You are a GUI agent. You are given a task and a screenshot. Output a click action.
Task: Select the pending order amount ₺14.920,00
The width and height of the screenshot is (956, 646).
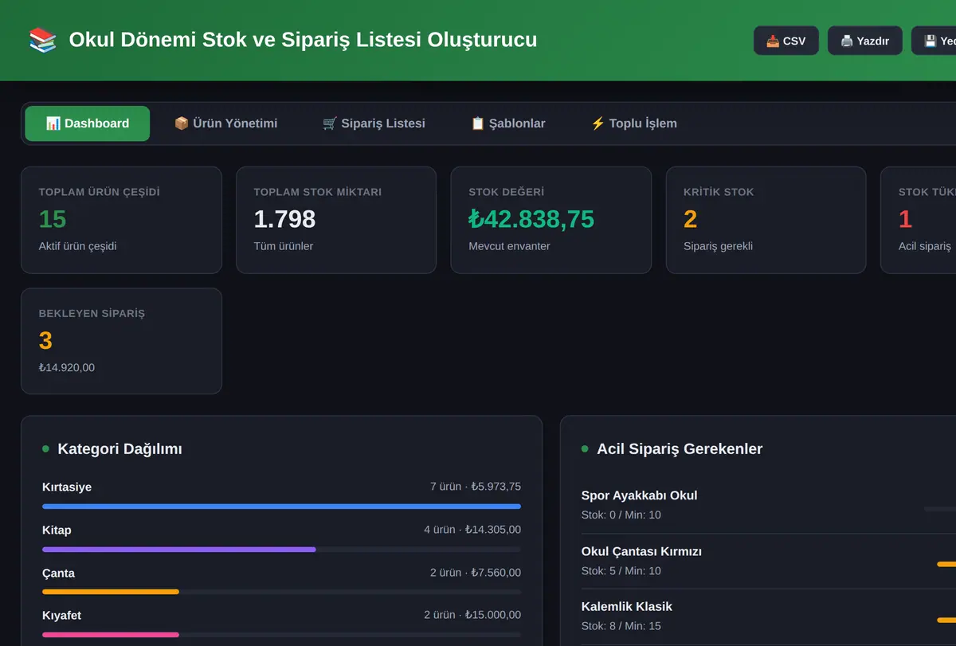(x=67, y=367)
